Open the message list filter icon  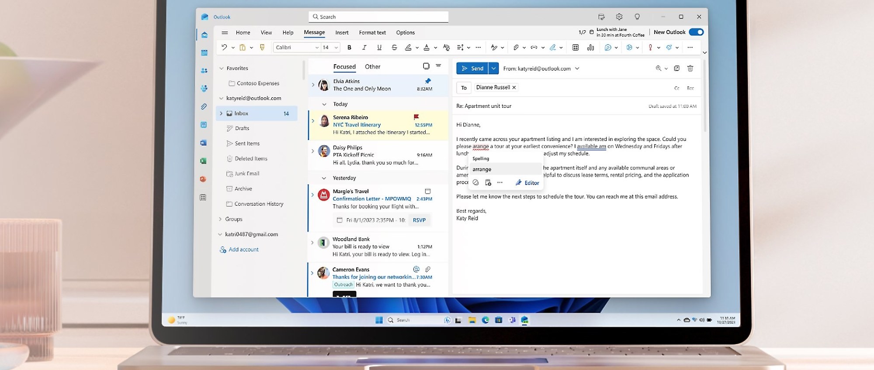438,66
